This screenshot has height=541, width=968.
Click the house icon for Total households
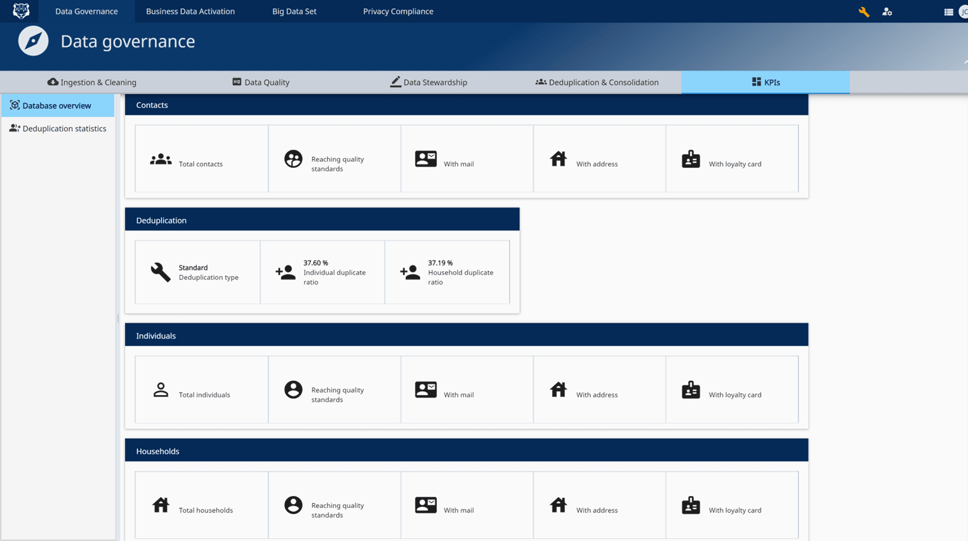pos(161,505)
